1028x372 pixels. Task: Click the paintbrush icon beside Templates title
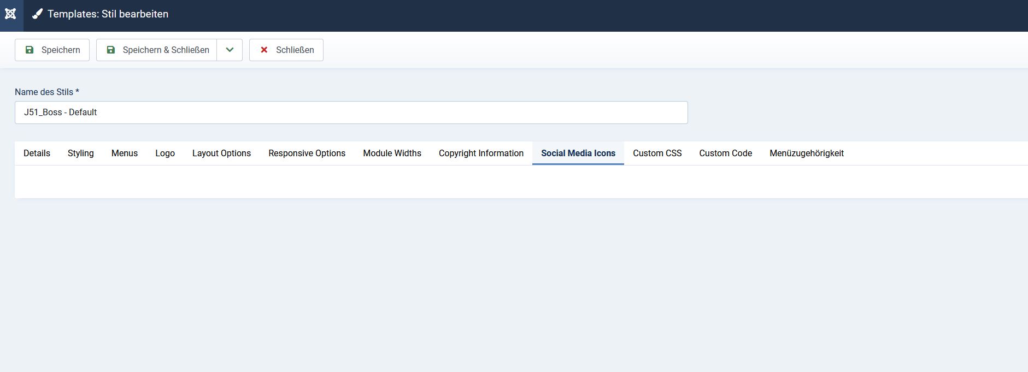(37, 14)
